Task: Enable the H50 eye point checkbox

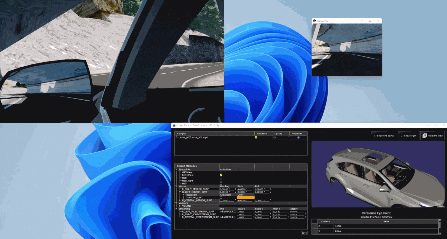Action: pyautogui.click(x=221, y=178)
